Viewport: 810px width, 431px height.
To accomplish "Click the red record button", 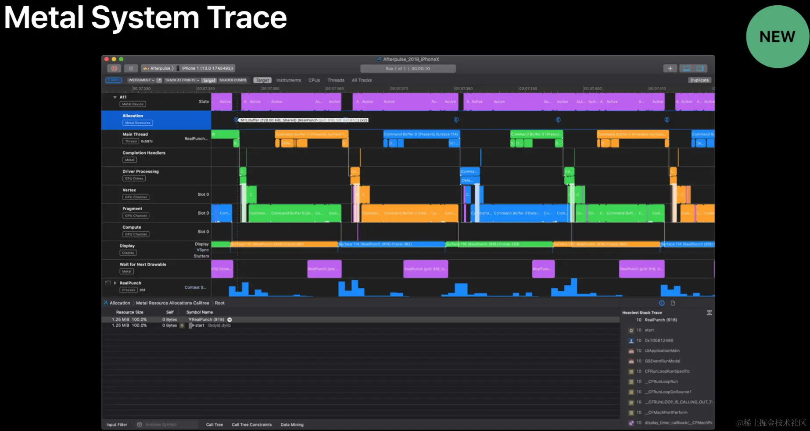I will 114,68.
